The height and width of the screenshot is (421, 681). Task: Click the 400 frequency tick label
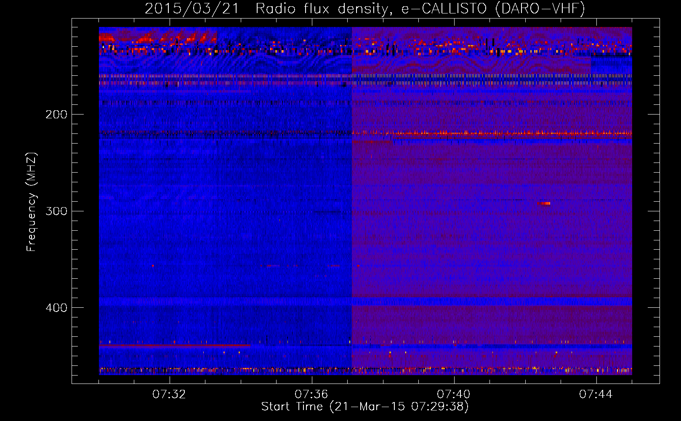tap(56, 308)
